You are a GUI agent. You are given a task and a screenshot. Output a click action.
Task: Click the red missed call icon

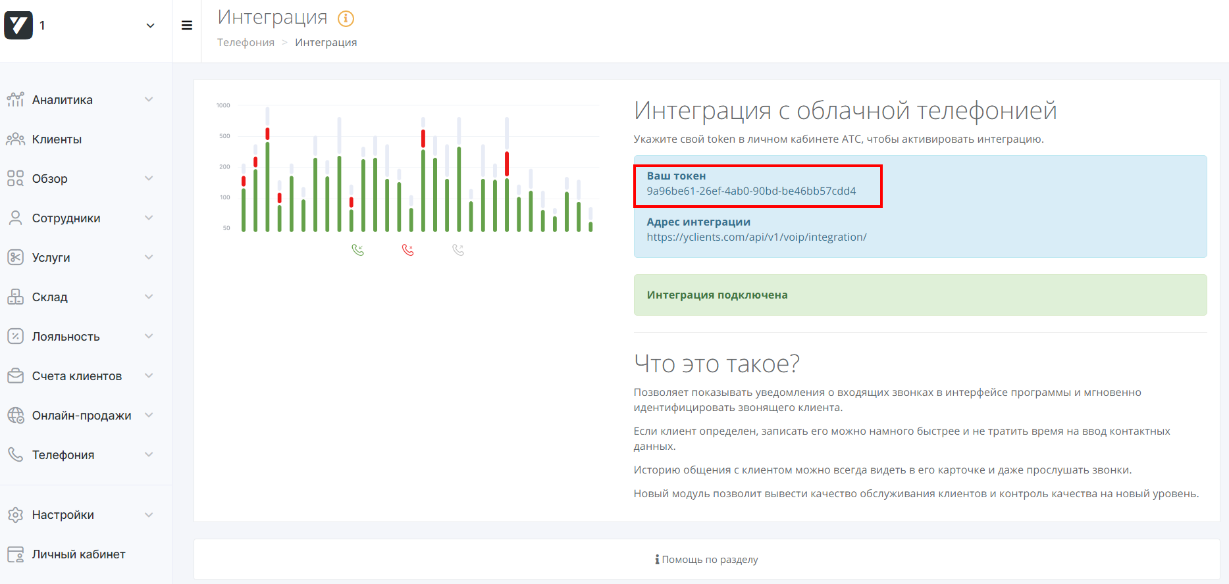[408, 250]
